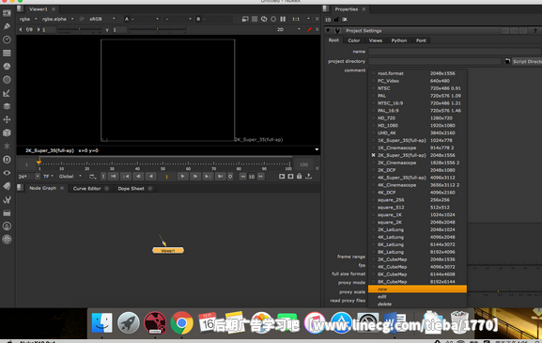This screenshot has height=343, width=542.
Task: Check the 4K_LatLong format option
Action: coord(374,237)
